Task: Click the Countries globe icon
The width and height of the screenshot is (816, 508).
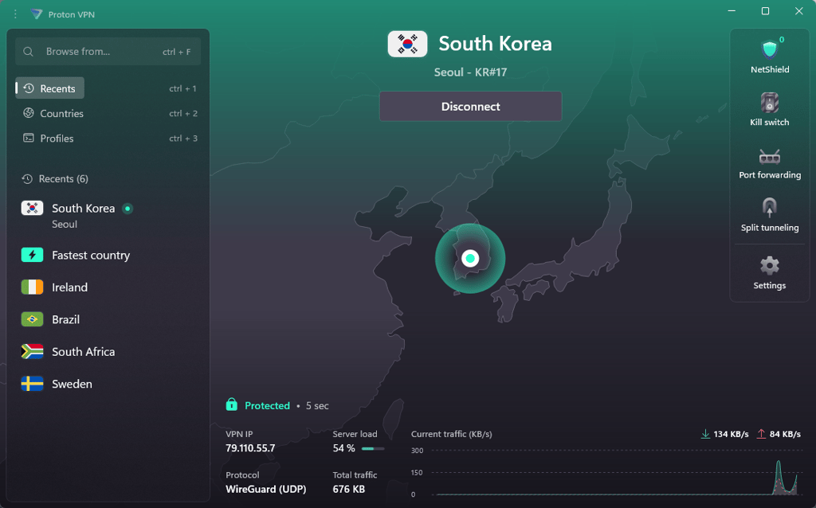Action: (29, 113)
